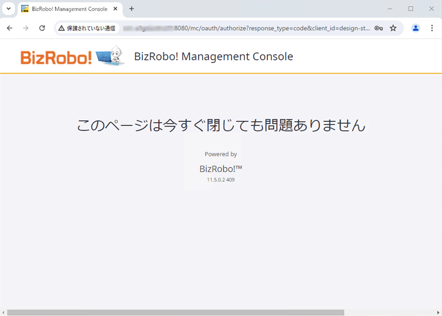
Task: Close the Chrome window
Action: point(431,9)
